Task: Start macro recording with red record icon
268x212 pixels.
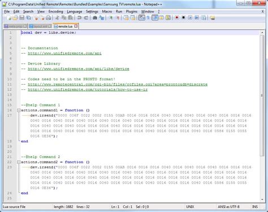Action: [177, 18]
